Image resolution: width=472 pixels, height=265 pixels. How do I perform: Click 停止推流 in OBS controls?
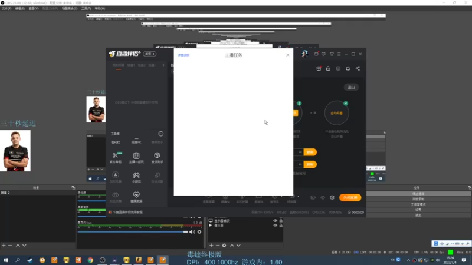418,194
